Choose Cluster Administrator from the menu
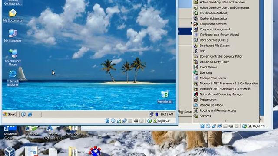The image size is (278, 156). 226,18
